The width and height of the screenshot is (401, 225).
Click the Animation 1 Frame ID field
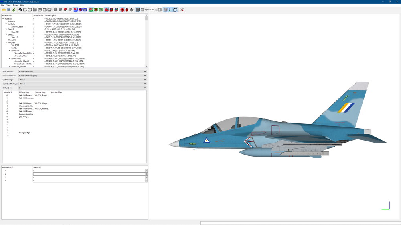pyautogui.click(x=89, y=171)
